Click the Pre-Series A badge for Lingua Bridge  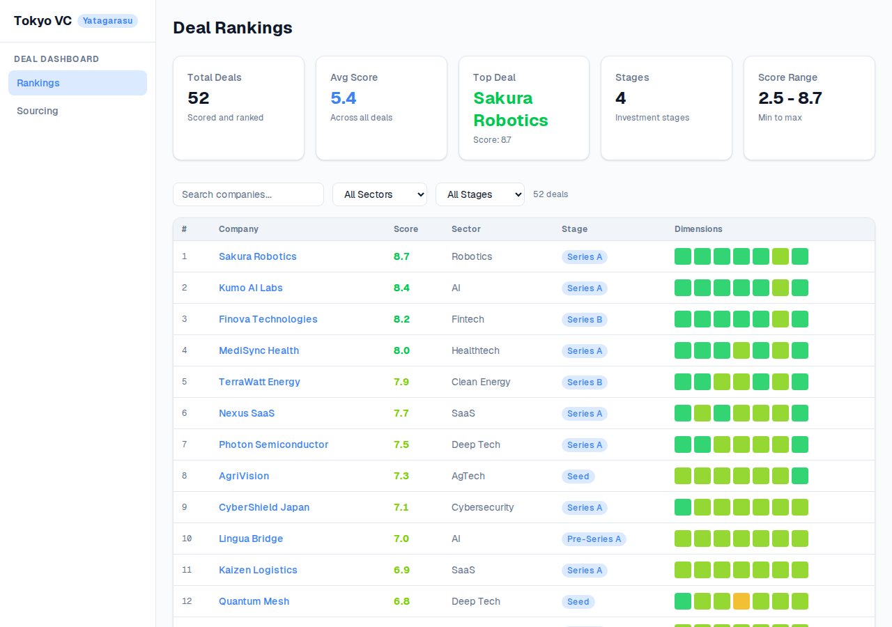(594, 539)
